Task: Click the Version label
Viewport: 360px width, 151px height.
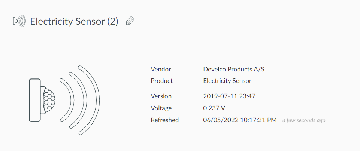Action: tap(161, 96)
